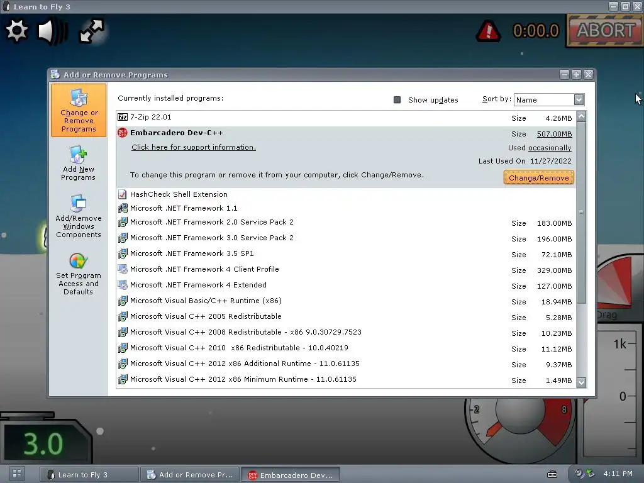The image size is (644, 483).
Task: Click the 'occasionally' usage link
Action: click(x=550, y=148)
